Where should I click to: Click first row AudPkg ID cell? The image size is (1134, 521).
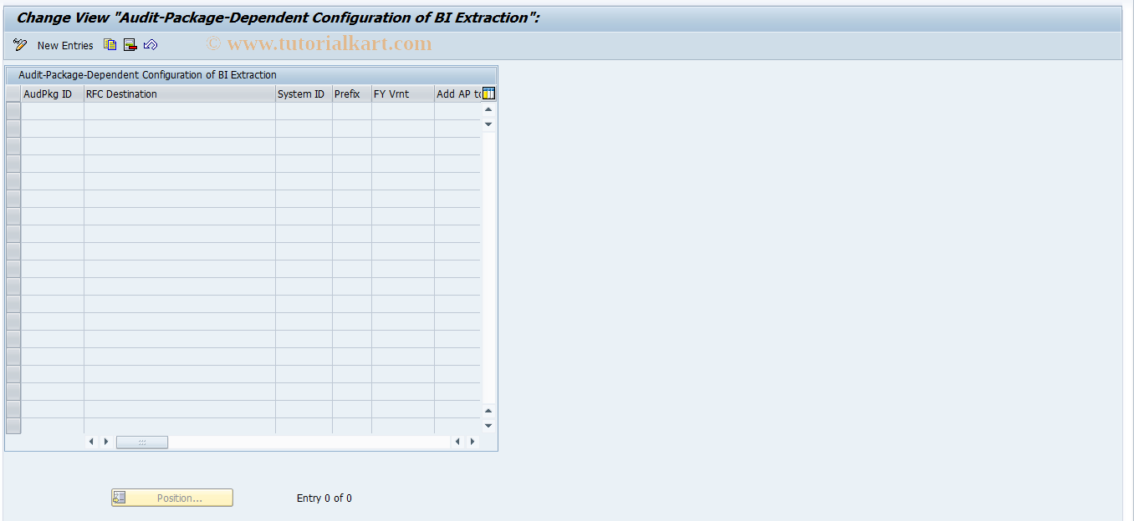click(x=52, y=111)
